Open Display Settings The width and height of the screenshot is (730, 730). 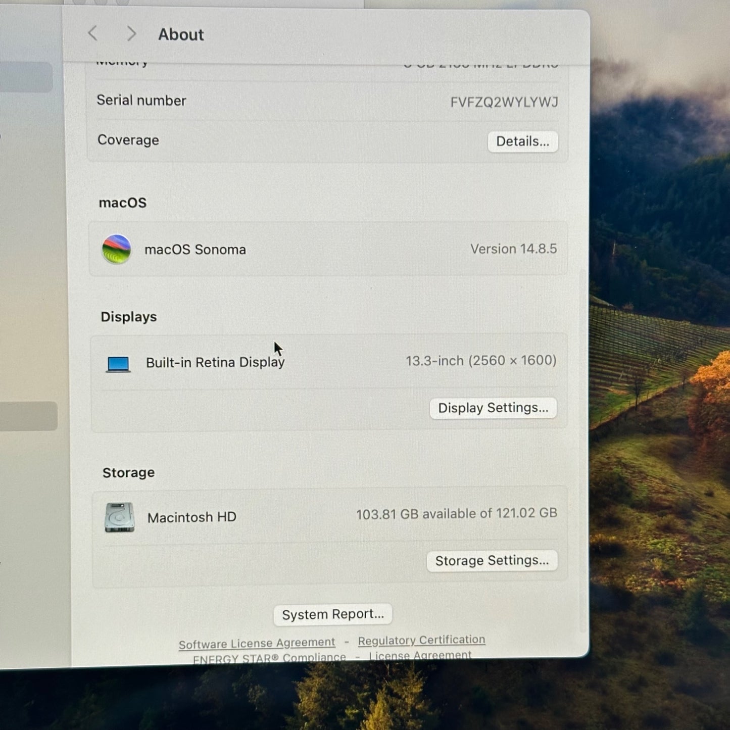(x=493, y=408)
